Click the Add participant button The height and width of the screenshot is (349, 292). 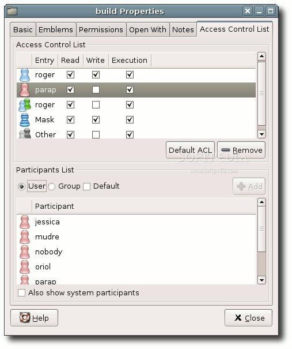(249, 186)
